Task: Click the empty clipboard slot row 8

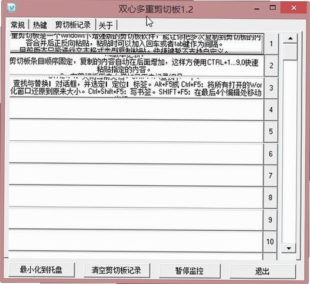Action: click(136, 198)
